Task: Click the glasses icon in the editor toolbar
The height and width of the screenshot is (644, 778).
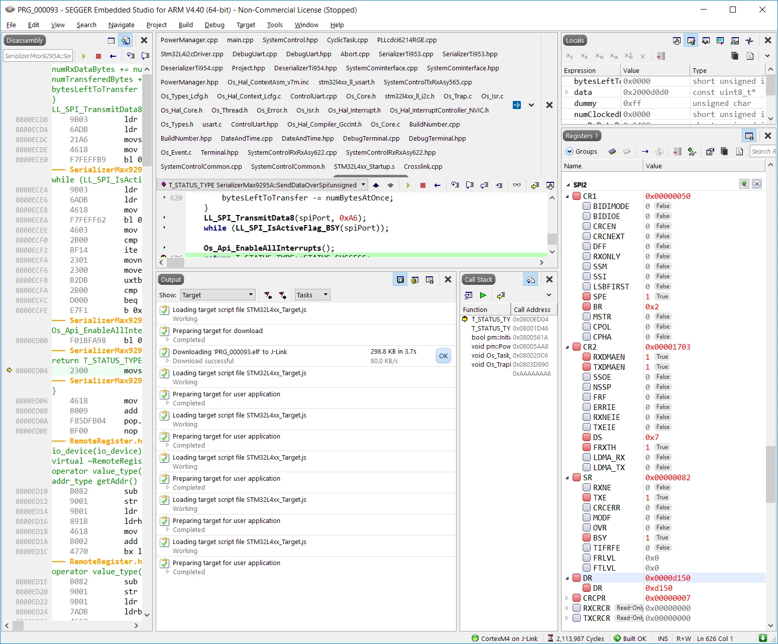Action: (x=517, y=185)
